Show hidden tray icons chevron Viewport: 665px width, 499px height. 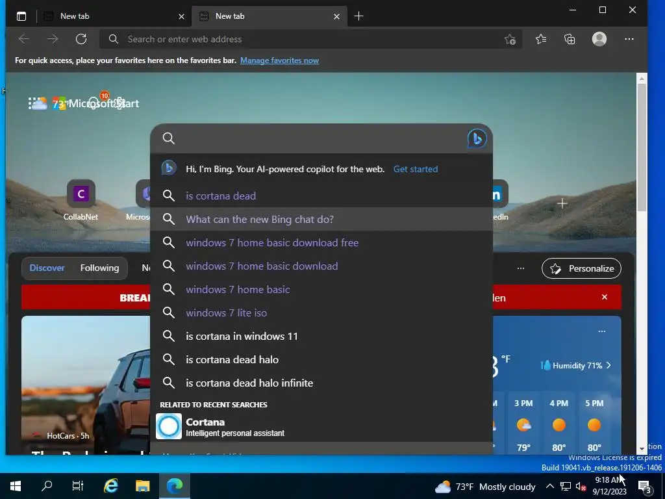(x=549, y=486)
